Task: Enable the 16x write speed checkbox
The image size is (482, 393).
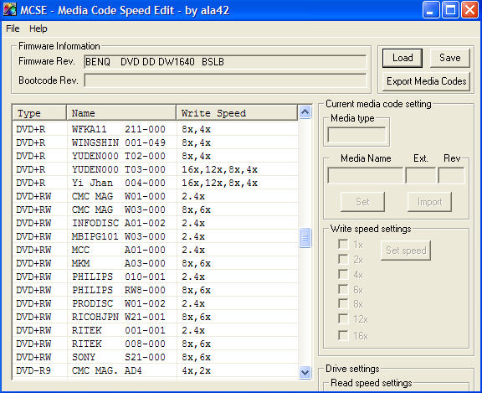Action: pos(343,335)
